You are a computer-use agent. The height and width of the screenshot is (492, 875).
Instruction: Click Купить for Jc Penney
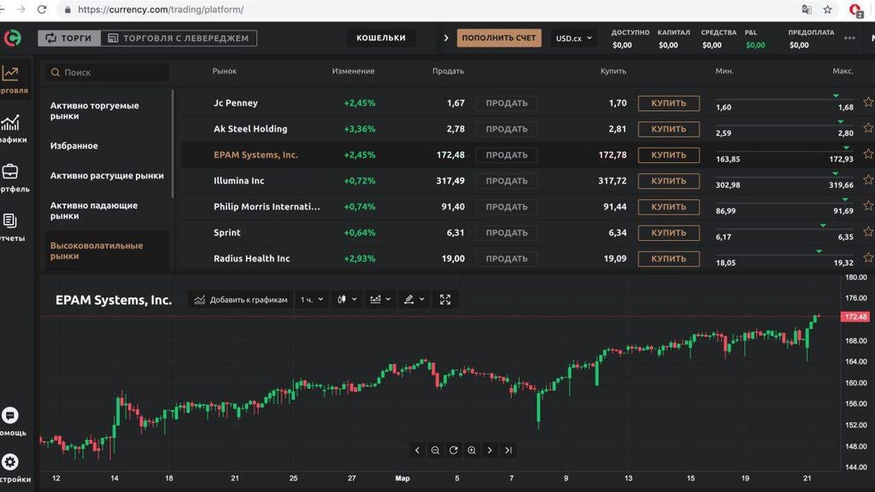click(668, 102)
